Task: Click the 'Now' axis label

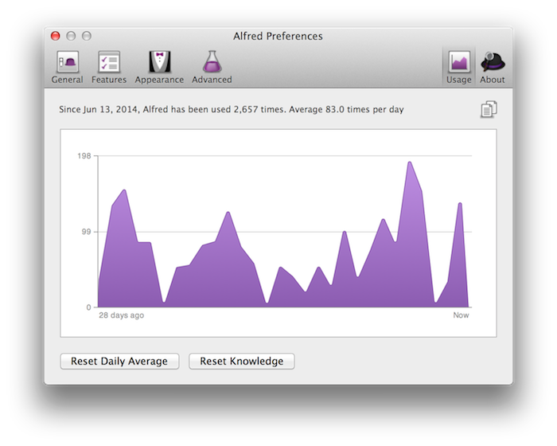Action: [x=461, y=315]
